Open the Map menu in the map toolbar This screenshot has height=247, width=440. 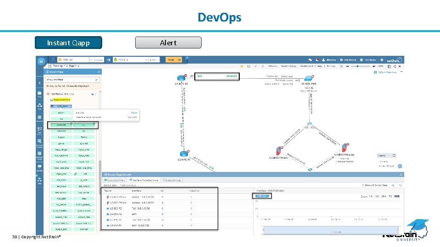coord(319,66)
